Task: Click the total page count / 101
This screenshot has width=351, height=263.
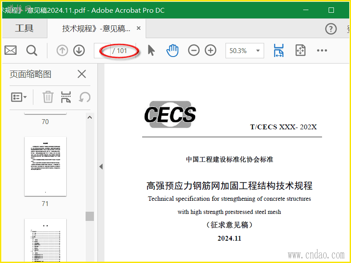Action: [120, 51]
